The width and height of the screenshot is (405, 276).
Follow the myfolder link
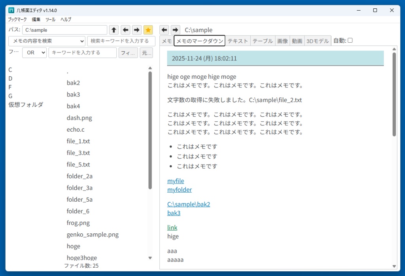point(180,190)
